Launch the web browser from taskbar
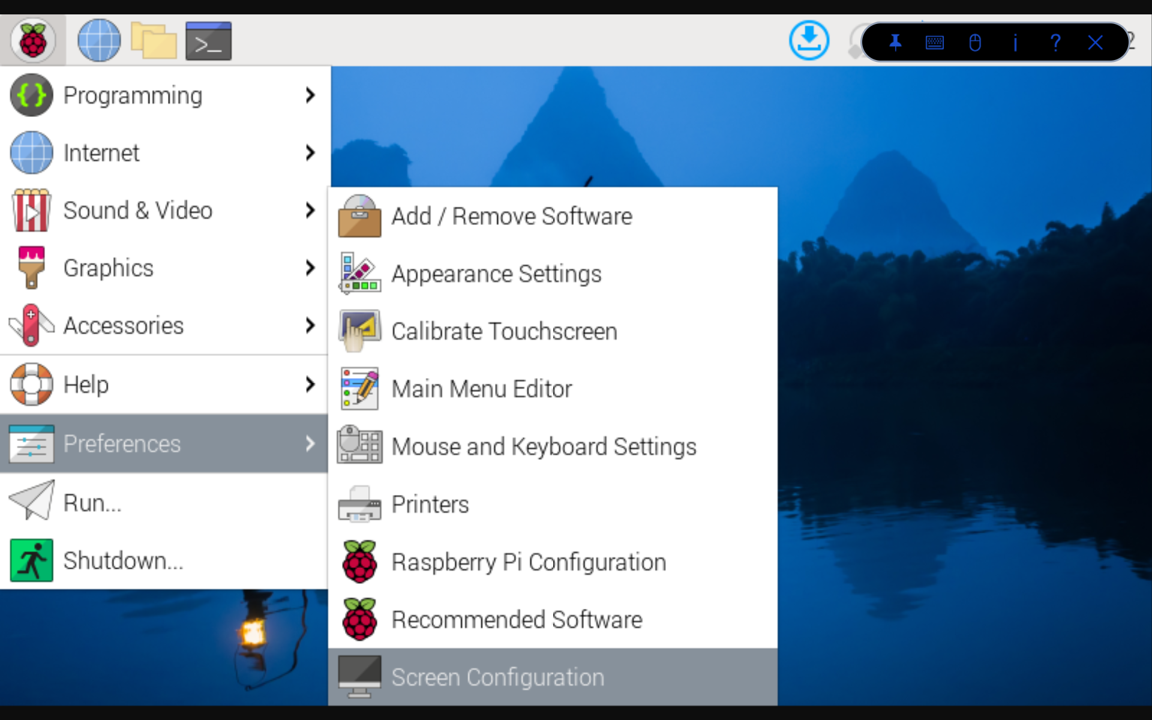 click(x=99, y=41)
